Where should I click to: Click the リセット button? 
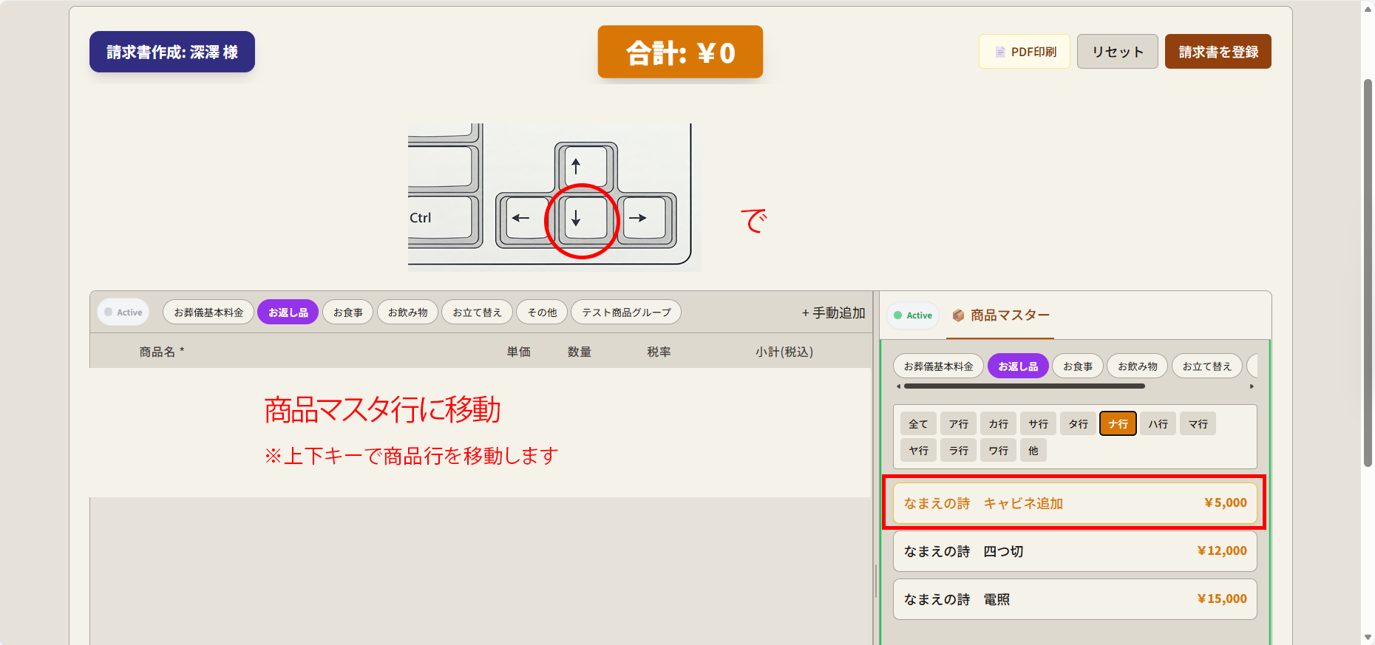[1117, 52]
